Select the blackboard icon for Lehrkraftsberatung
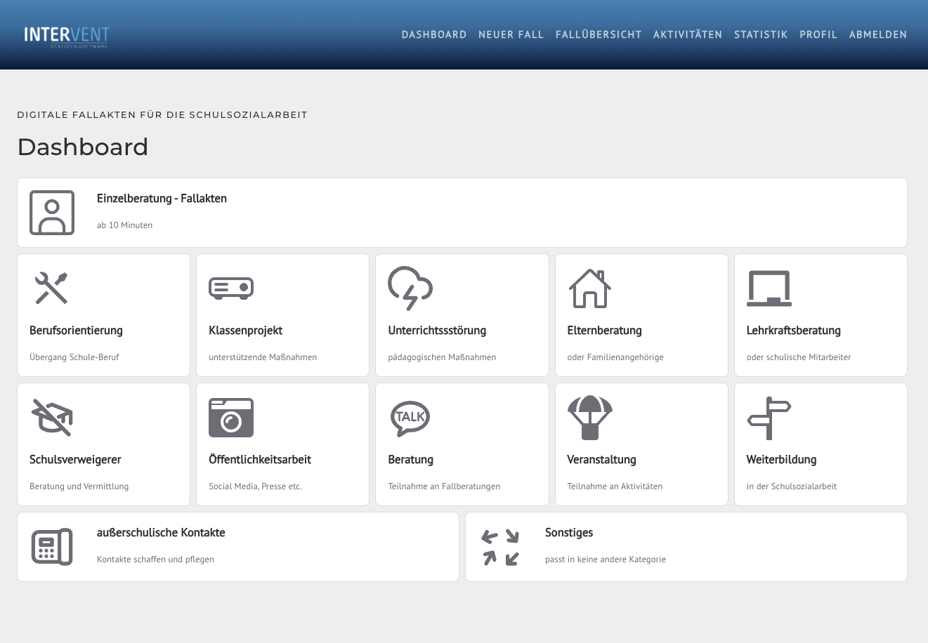The height and width of the screenshot is (643, 928). coord(769,288)
